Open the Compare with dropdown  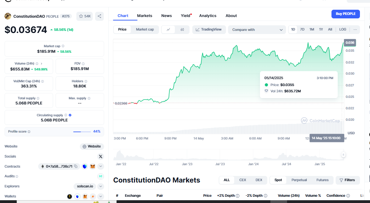[257, 30]
